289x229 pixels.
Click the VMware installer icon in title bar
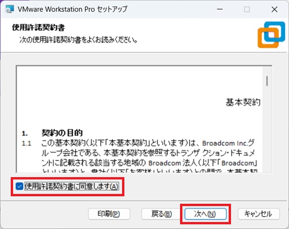(9, 9)
